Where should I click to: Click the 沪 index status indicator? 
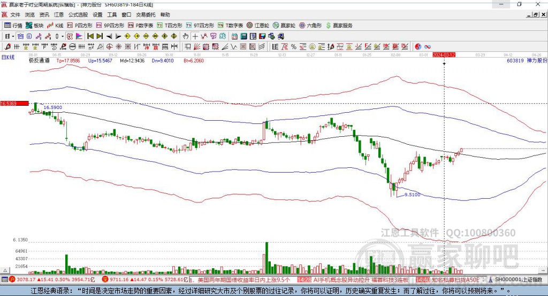12,279
